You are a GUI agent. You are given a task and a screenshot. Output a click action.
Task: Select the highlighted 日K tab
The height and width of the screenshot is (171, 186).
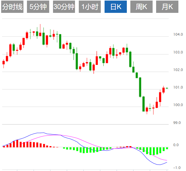tap(115, 7)
